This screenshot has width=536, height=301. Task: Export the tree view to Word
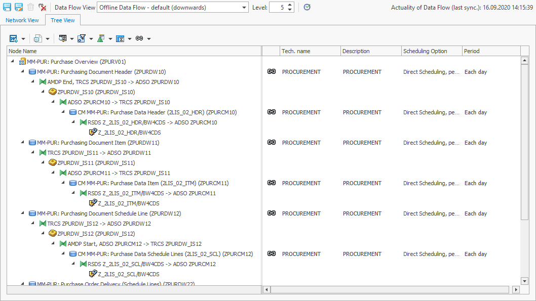click(13, 38)
